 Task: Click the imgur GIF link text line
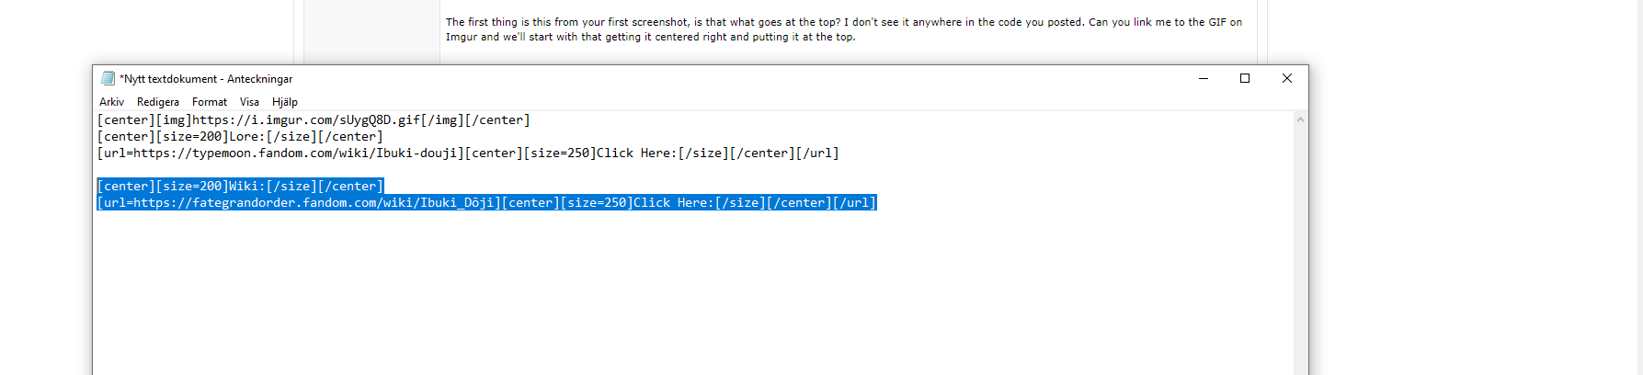pyautogui.click(x=313, y=120)
